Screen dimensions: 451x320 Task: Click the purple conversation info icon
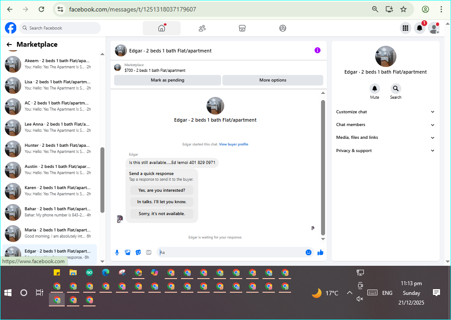[318, 50]
